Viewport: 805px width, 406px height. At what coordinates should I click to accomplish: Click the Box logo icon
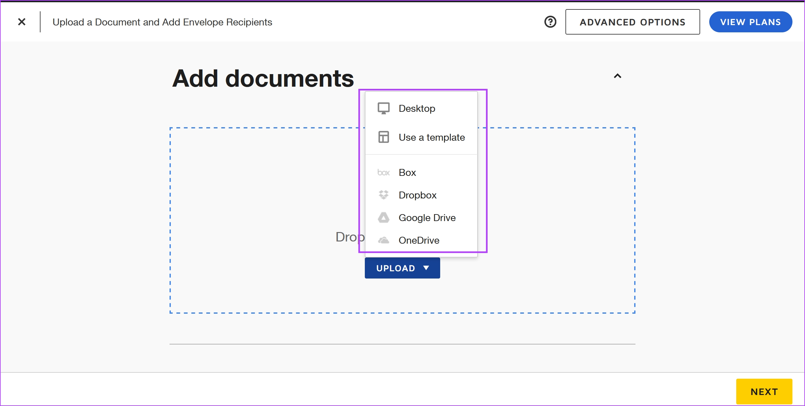click(x=383, y=172)
